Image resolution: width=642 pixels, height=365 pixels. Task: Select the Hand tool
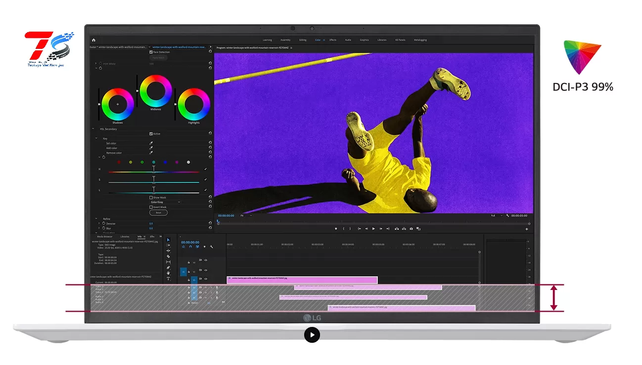(x=168, y=273)
